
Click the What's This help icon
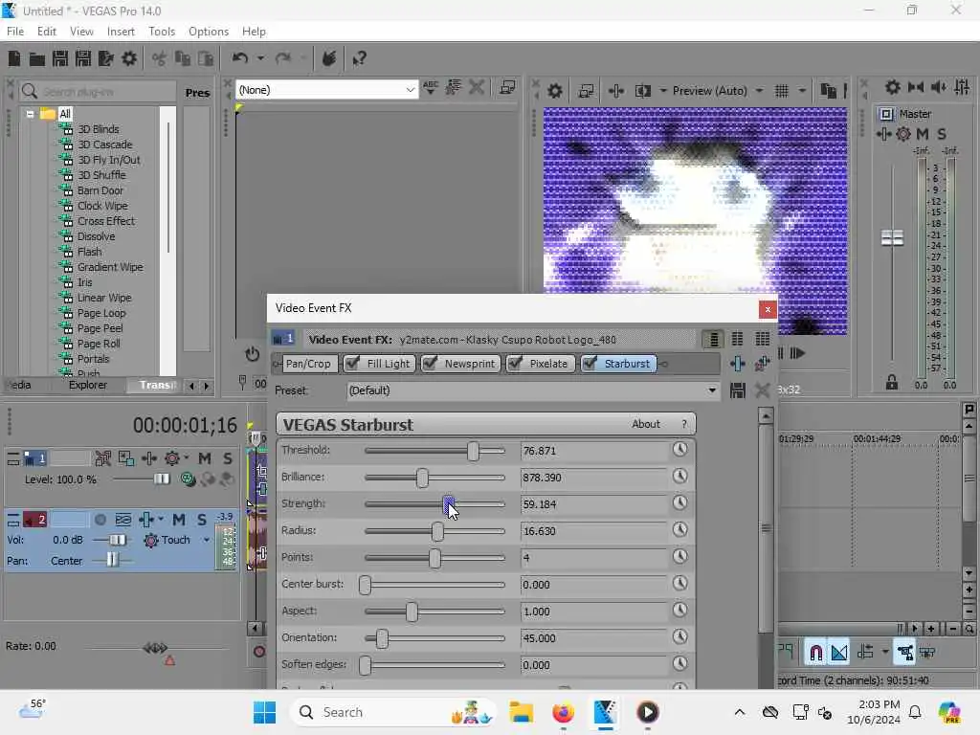(x=359, y=58)
